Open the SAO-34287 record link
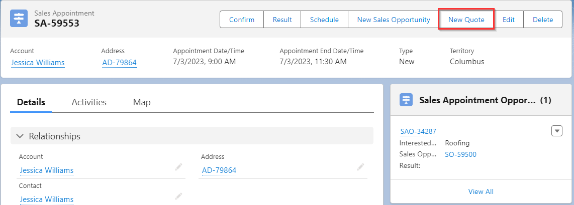Screen dimensions: 574x205 [x=418, y=131]
